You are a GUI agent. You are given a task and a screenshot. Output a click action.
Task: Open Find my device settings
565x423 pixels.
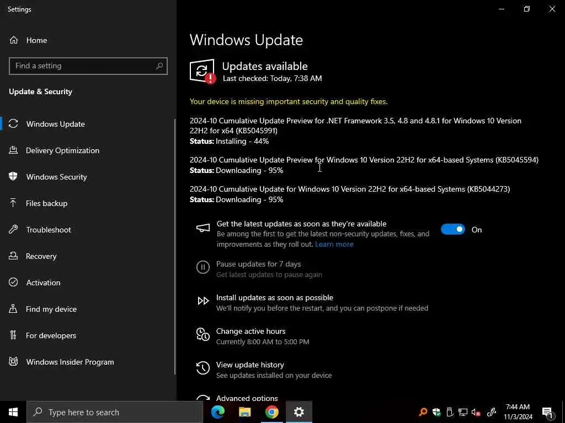(x=51, y=309)
